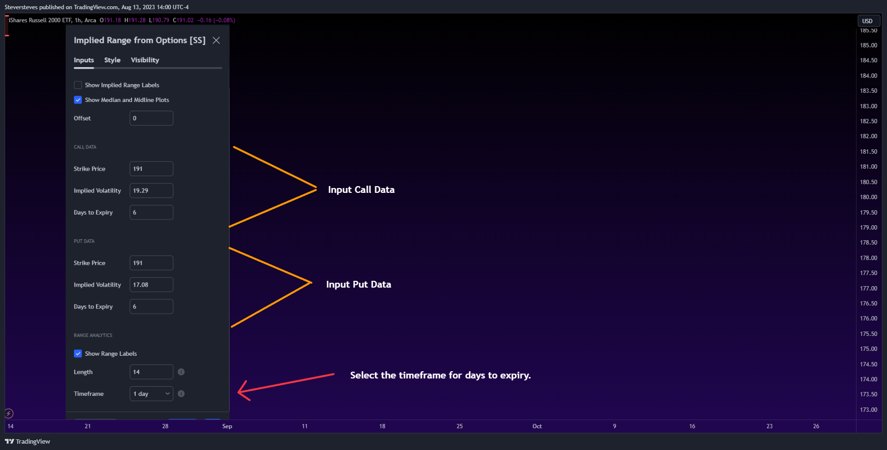Click the iShares Russell 2000 ETF symbol title
Viewport: 887px width, 450px height.
pyautogui.click(x=41, y=20)
